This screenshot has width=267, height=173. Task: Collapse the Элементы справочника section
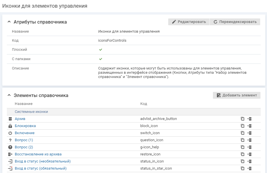pos(9,95)
